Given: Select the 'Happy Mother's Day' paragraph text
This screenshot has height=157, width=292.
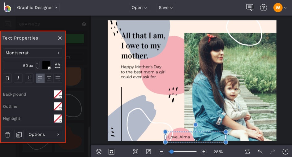Looking at the screenshot, I should point(143,72).
